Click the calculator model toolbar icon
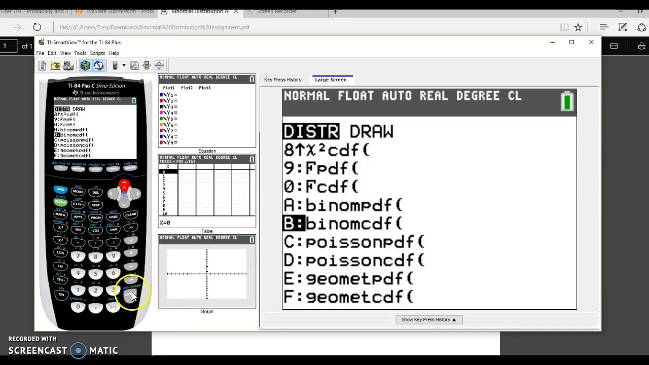Screen dimensions: 649x365 coord(115,65)
